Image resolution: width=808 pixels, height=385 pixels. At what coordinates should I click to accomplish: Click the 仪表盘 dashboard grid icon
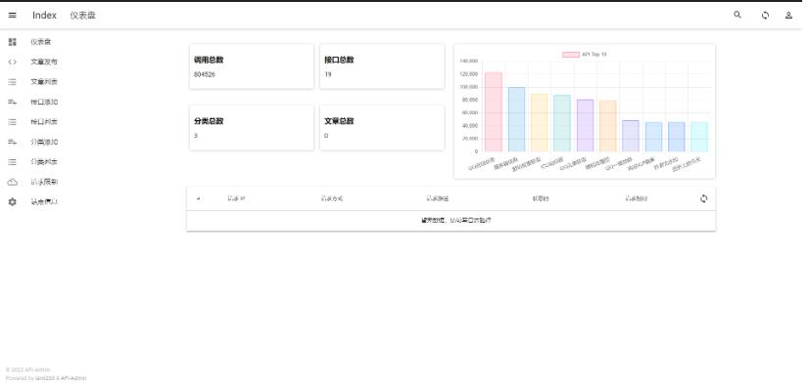(13, 42)
